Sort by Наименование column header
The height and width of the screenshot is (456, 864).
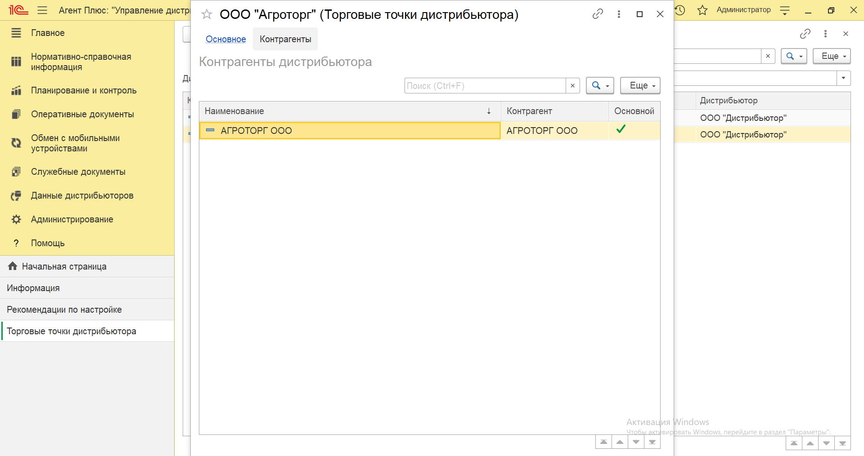(x=350, y=111)
